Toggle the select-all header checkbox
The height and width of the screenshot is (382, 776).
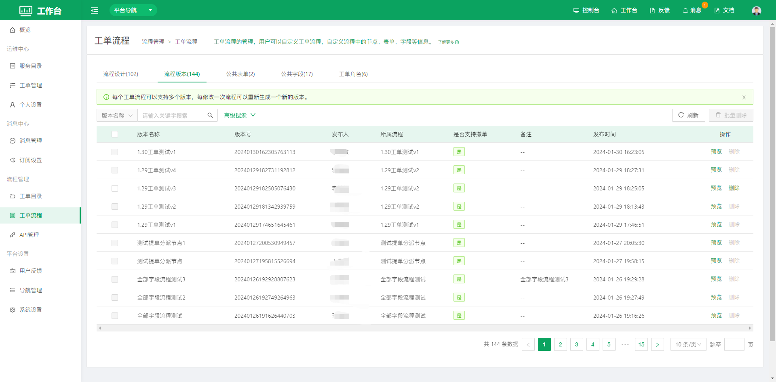point(115,134)
